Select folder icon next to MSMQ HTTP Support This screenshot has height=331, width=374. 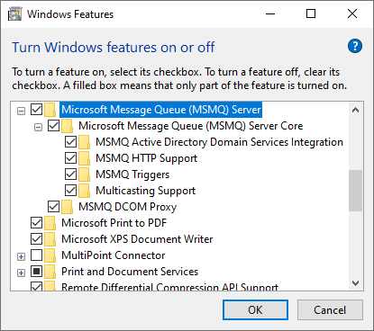coord(84,158)
